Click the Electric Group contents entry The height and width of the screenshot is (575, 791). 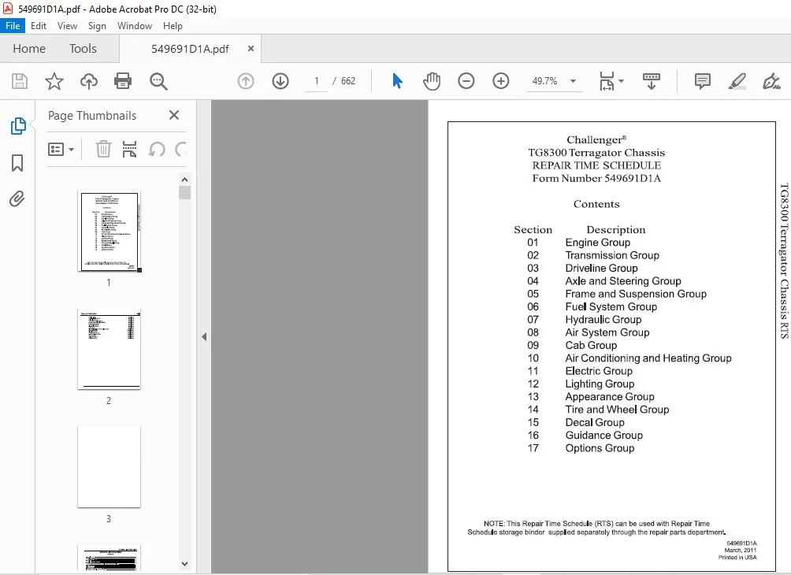(x=599, y=371)
